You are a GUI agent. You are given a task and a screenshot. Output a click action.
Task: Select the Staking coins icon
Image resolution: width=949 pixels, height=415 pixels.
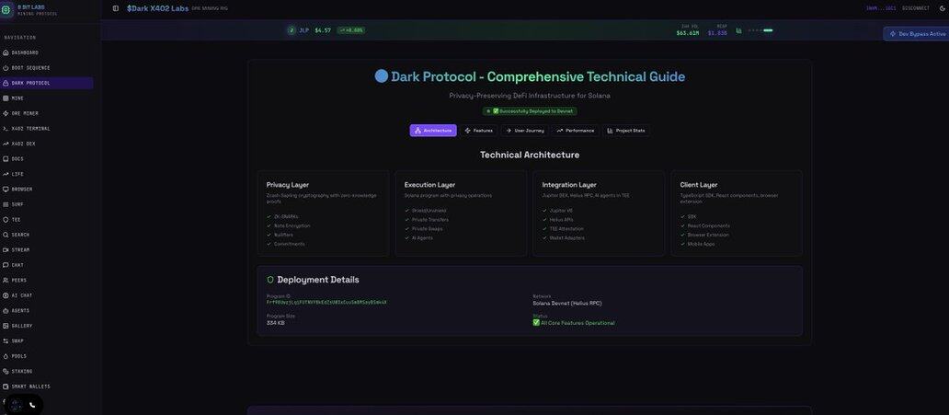[x=6, y=372]
